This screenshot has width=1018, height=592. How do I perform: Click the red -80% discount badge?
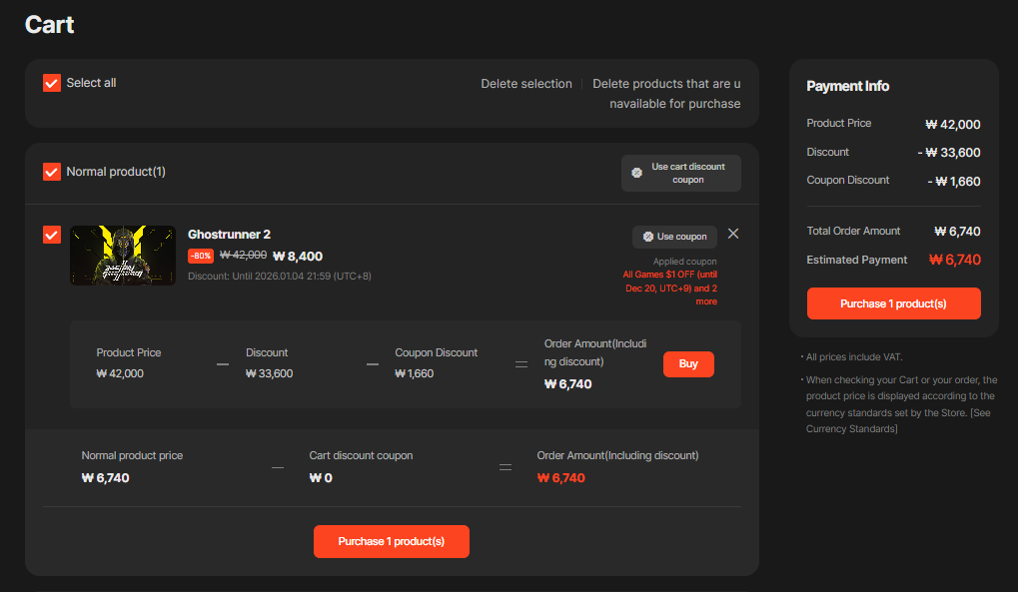pyautogui.click(x=201, y=257)
